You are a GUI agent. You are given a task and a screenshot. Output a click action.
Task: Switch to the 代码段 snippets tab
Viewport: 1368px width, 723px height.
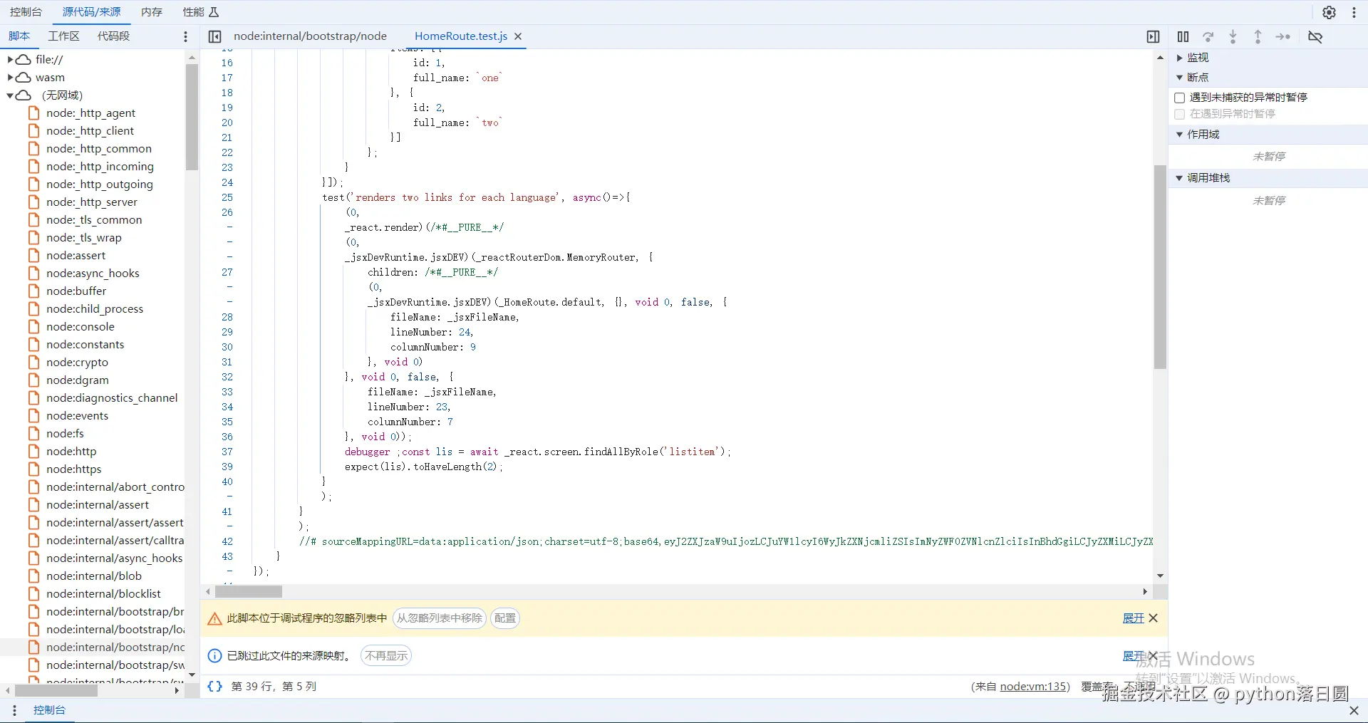point(113,36)
